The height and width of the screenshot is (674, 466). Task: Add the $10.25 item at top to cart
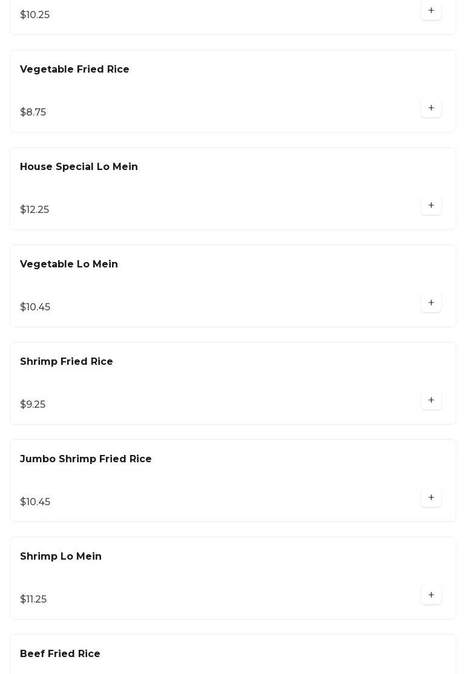point(431,10)
